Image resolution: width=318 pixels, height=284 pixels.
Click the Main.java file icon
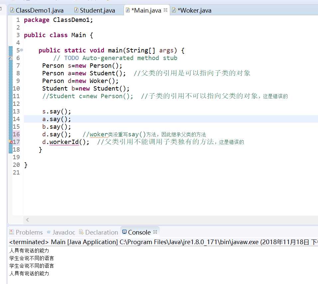128,10
